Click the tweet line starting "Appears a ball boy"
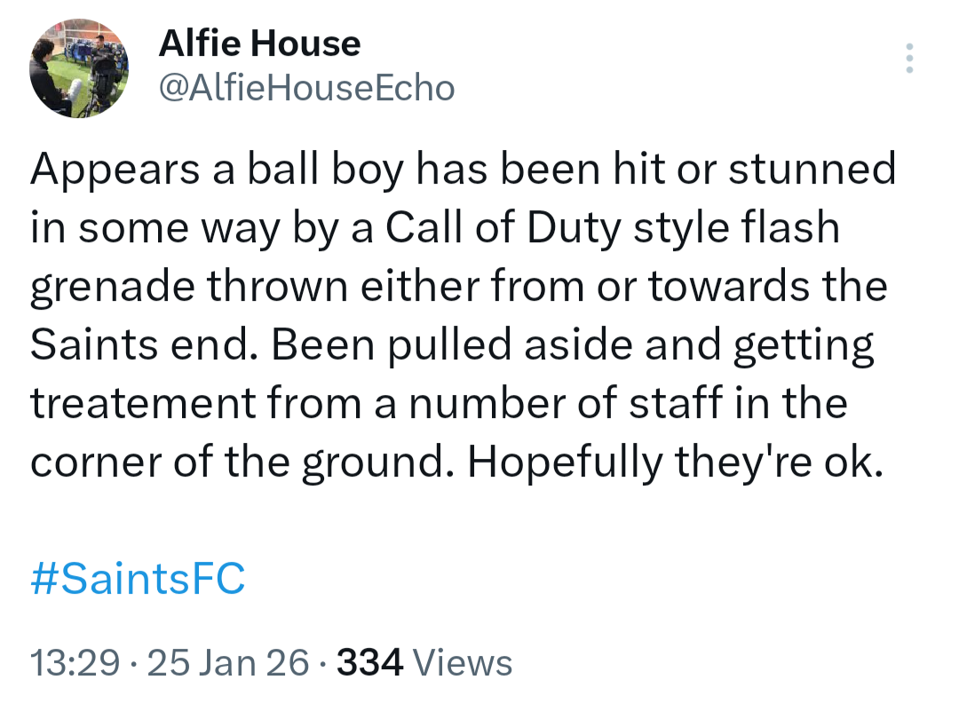This screenshot has width=959, height=703. tap(462, 170)
